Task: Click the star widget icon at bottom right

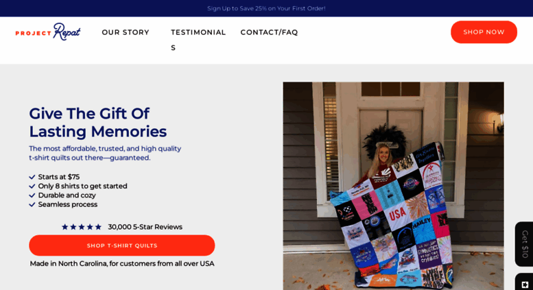Action: (525, 284)
